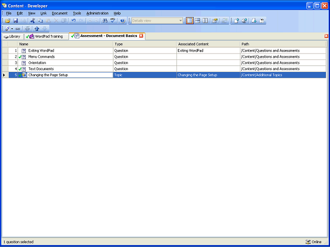330x247 pixels.
Task: Switch to the Library tab
Action: 12,37
